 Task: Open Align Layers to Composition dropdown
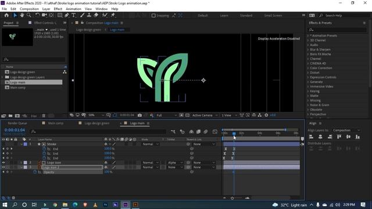pyautogui.click(x=346, y=130)
